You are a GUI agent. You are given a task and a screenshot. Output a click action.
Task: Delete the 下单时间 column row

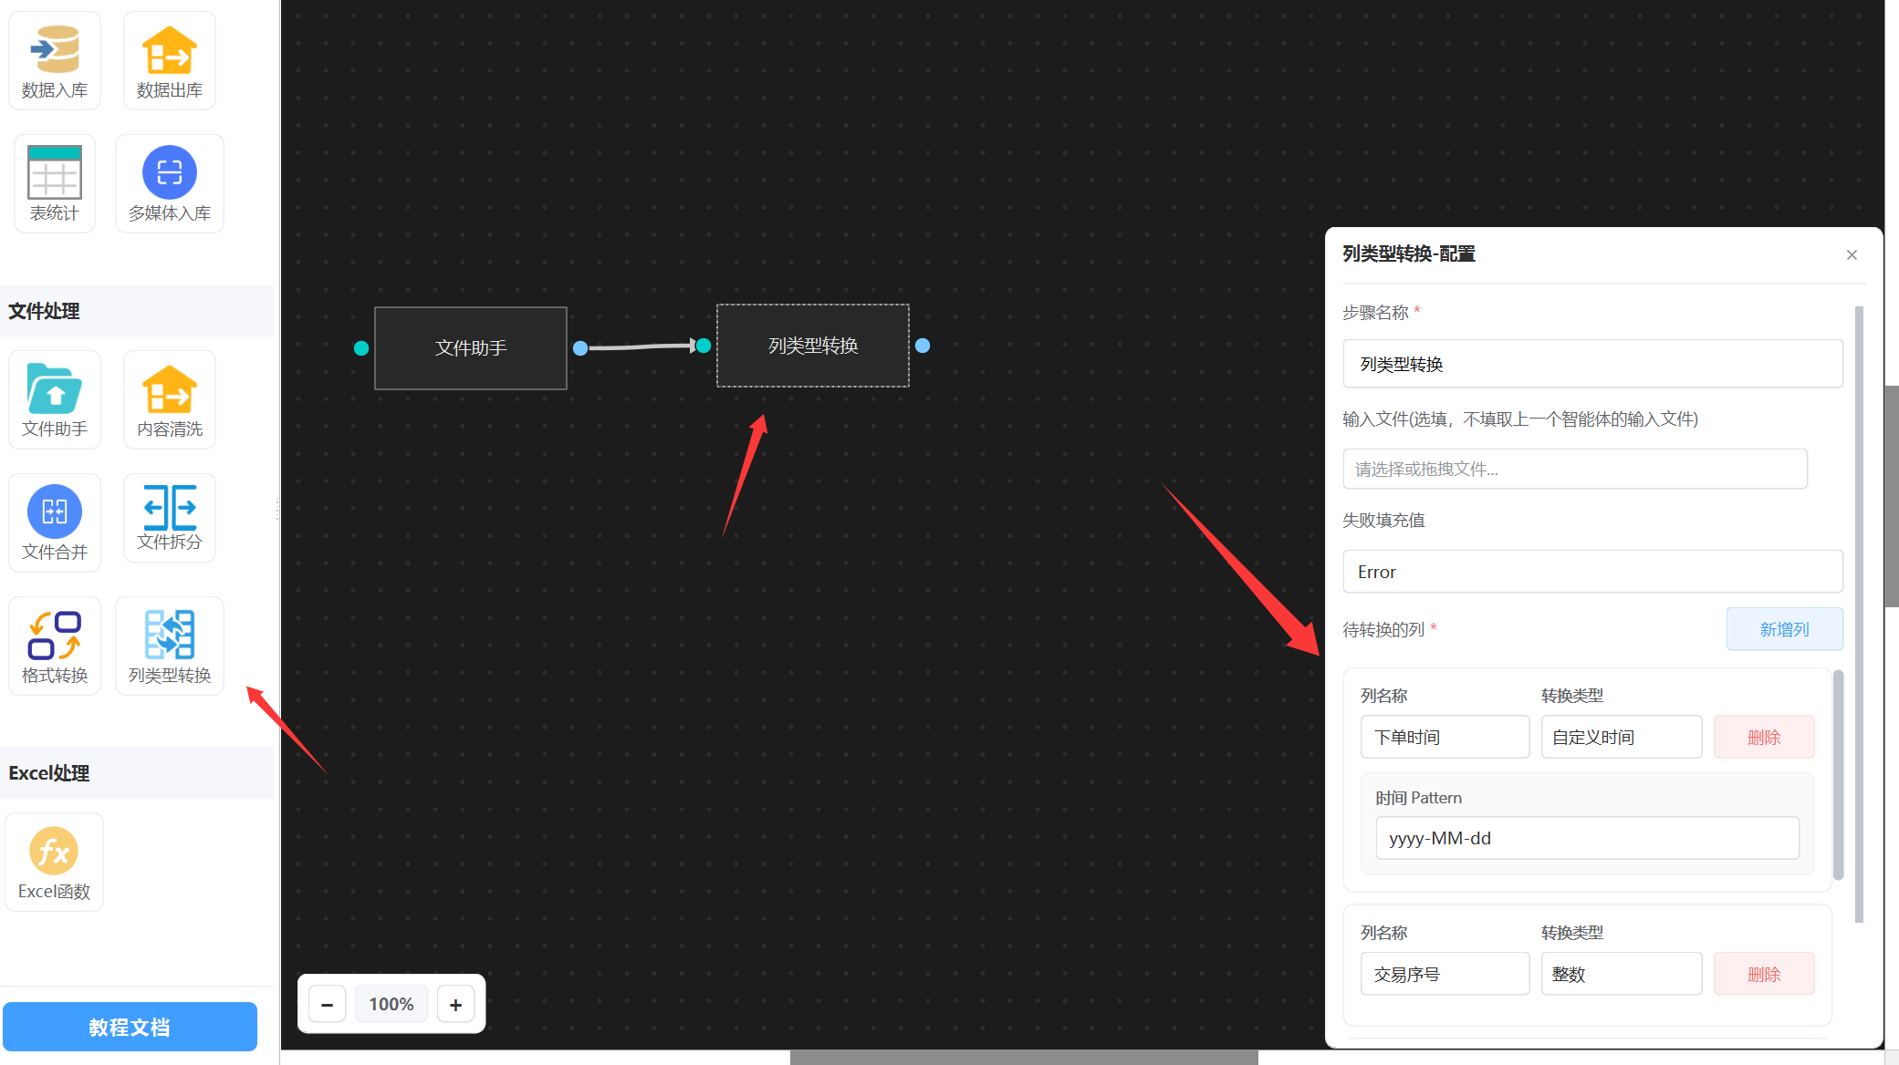[1763, 737]
